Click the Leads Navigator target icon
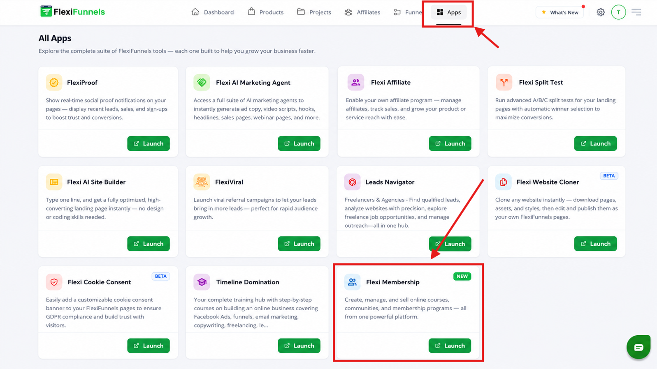 353,182
